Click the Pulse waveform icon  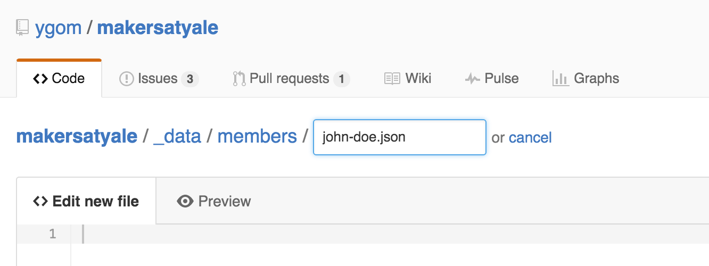tap(472, 79)
